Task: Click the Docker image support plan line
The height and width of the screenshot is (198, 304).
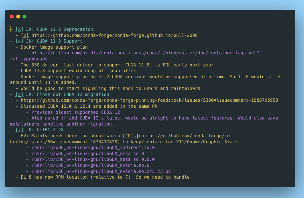Action: point(54,47)
